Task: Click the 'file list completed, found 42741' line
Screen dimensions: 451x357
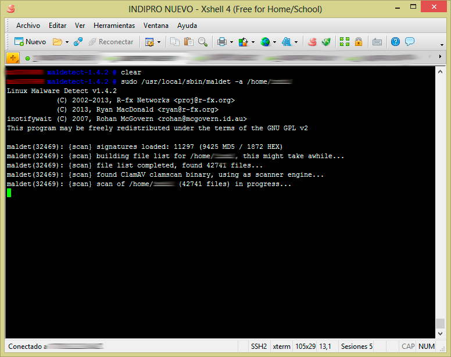Action: (x=135, y=165)
